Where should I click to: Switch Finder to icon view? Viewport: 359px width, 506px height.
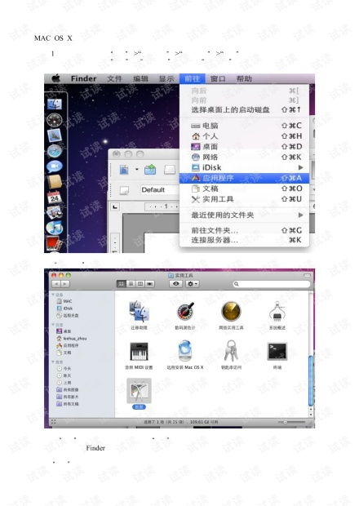[x=122, y=284]
